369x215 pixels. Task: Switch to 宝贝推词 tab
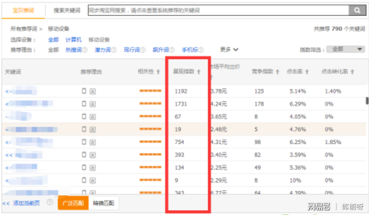pyautogui.click(x=23, y=10)
